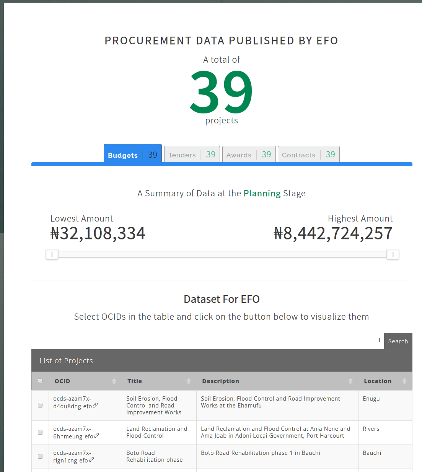Click link icon beside ocds-azam7x-rlgn1cng-efo

[91, 460]
